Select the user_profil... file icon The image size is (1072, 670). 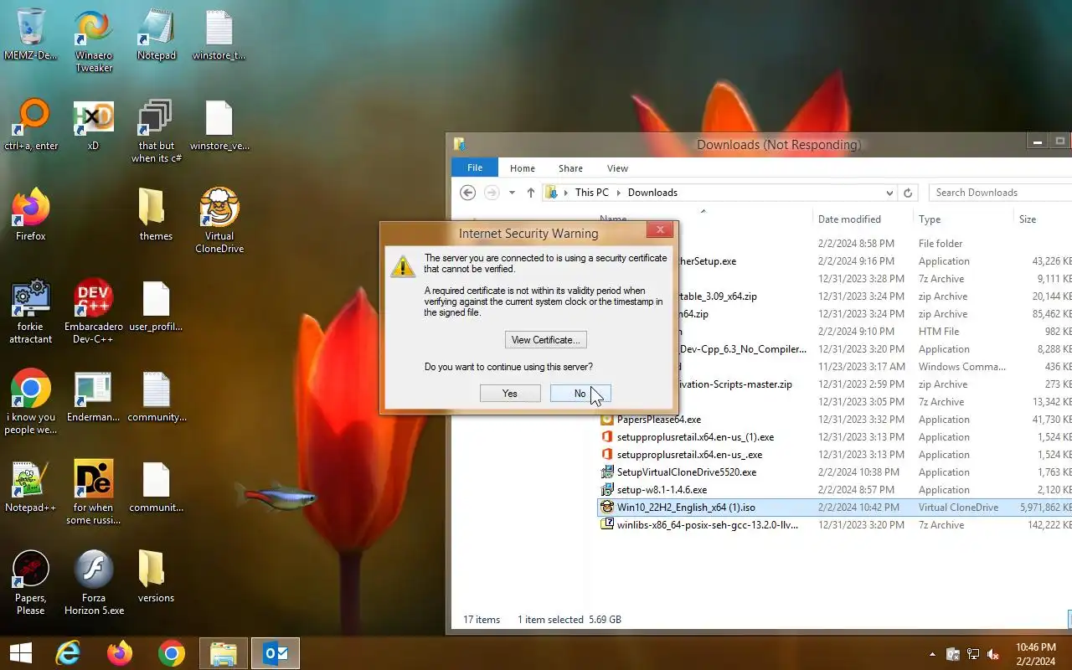tap(156, 305)
